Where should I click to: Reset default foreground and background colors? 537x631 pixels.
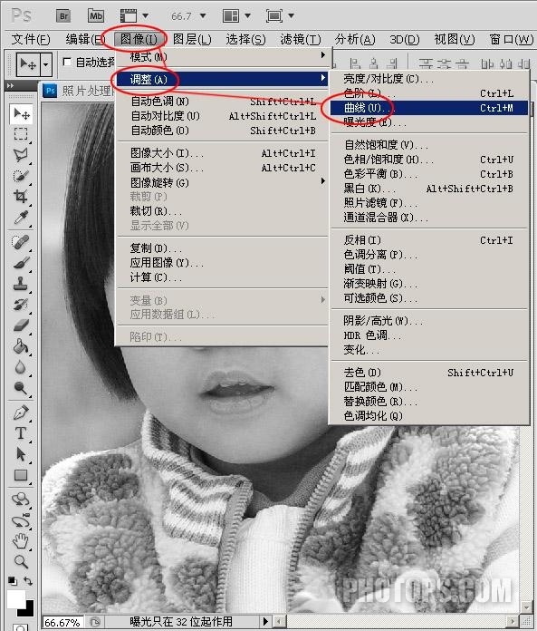(x=13, y=581)
